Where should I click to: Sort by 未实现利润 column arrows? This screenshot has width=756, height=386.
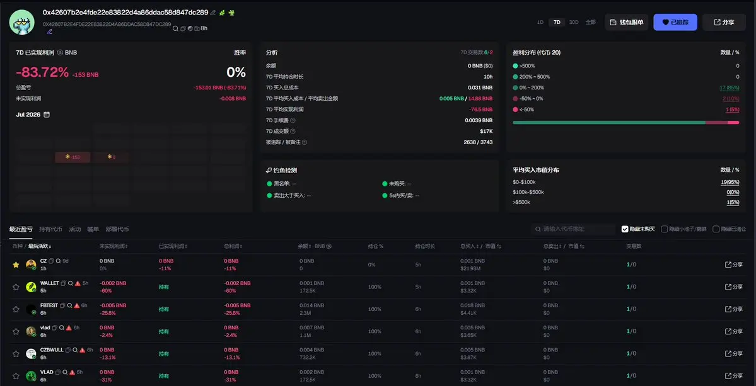tap(126, 246)
